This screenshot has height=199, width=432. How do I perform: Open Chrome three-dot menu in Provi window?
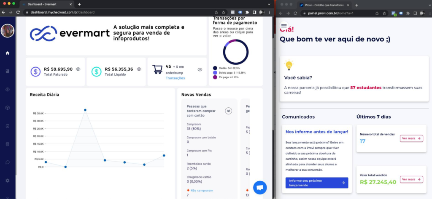coord(430,13)
